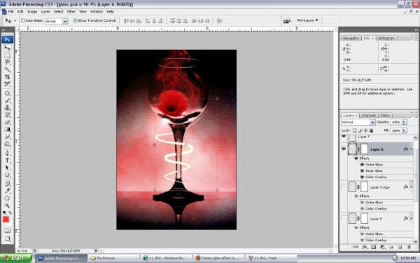Open the Image menu
420x263 pixels.
[32, 11]
